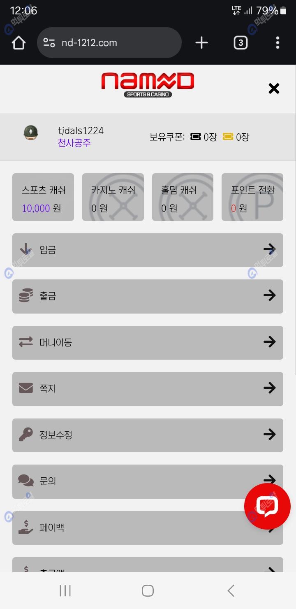Open the 입금 deposit menu item
Screen dimensions: 296x609
coord(148,250)
